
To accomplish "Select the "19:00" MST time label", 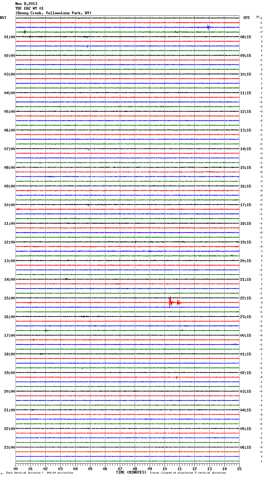I will [10, 373].
